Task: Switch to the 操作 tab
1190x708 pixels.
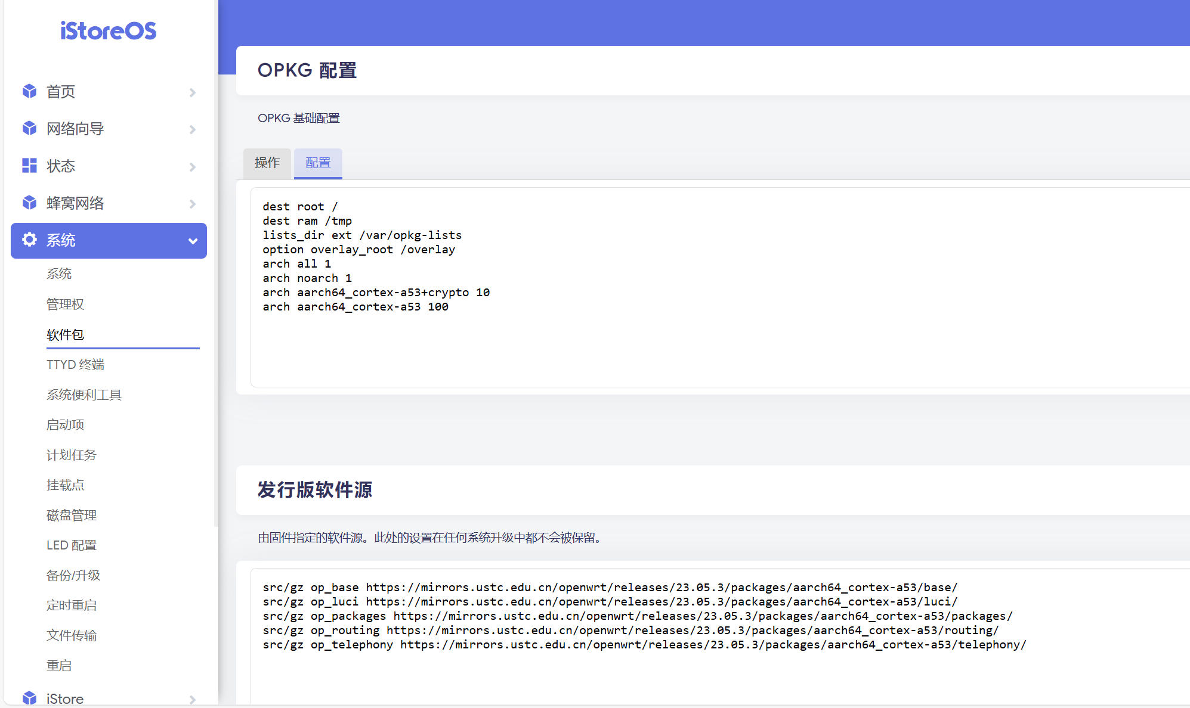Action: click(x=267, y=163)
